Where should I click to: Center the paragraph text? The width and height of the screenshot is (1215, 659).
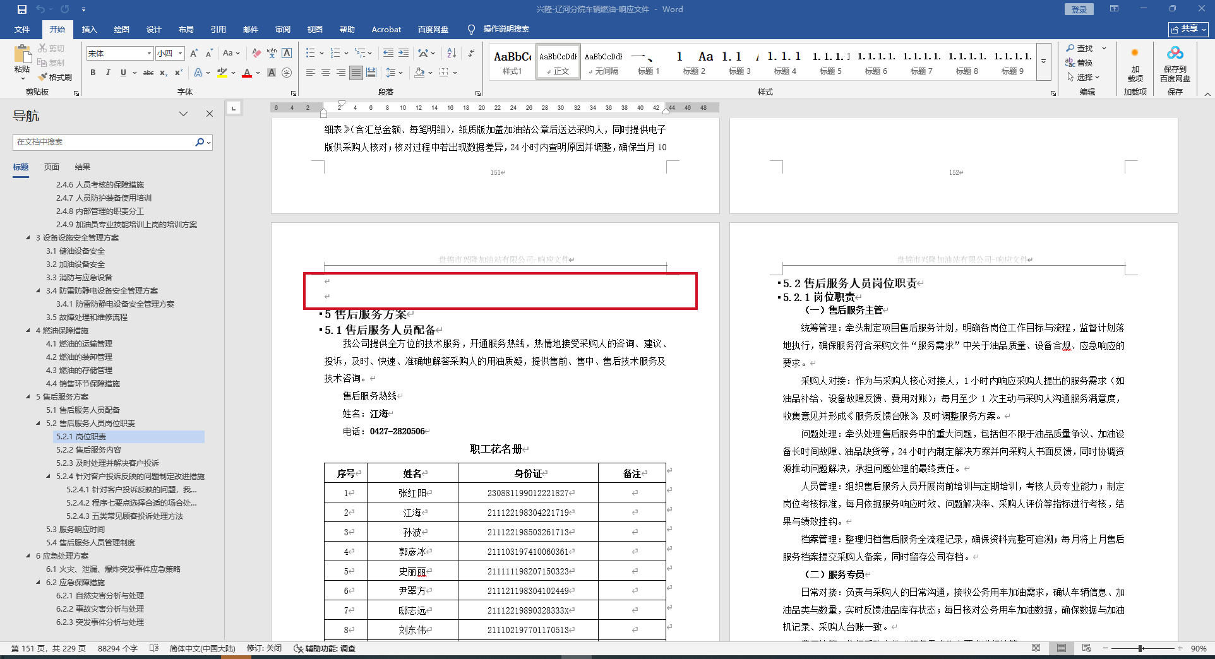click(x=326, y=73)
